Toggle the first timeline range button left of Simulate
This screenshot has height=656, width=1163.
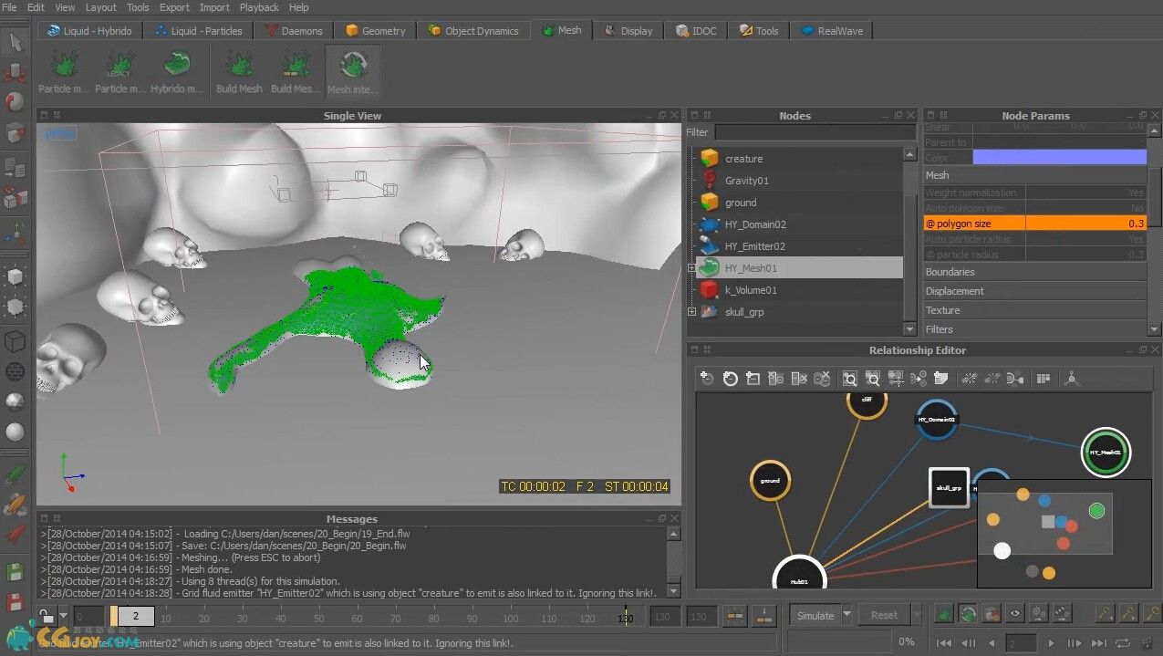coord(735,616)
